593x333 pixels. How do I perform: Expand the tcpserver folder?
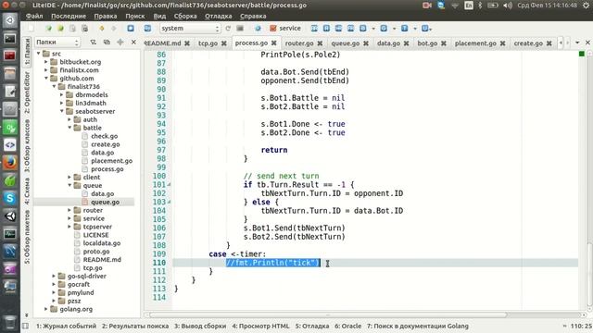point(69,227)
